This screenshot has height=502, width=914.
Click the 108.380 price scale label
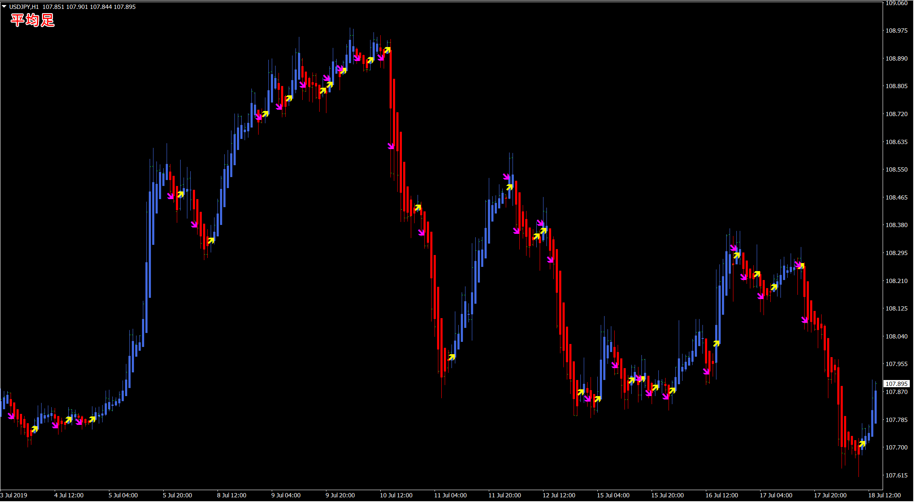pos(896,225)
